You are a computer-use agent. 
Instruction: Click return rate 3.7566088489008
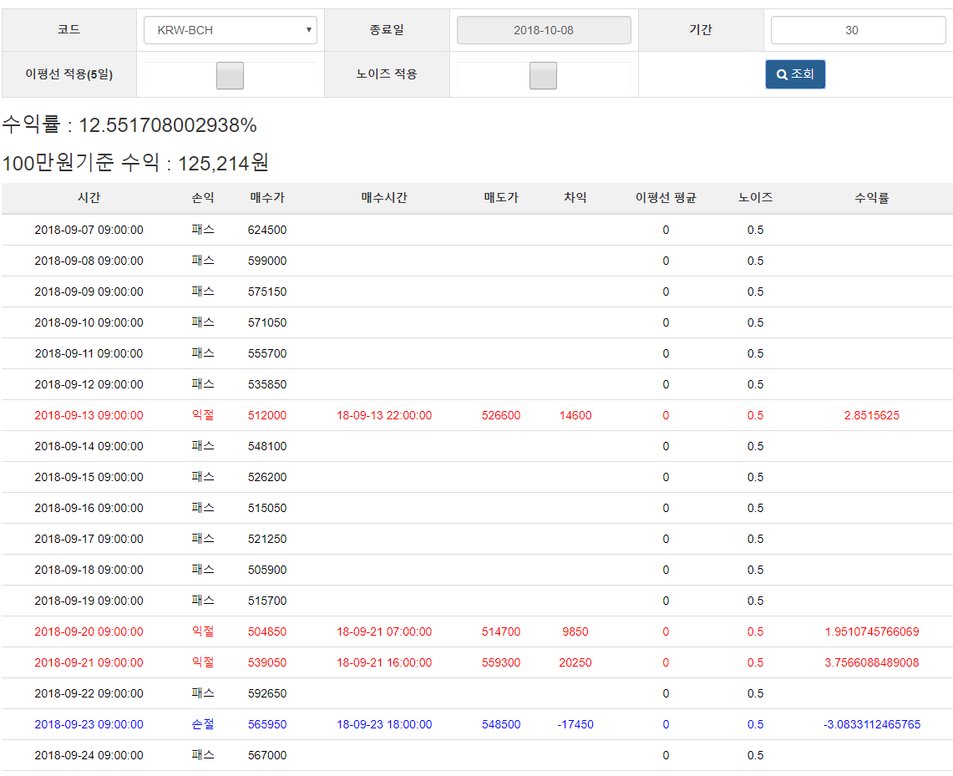(871, 663)
